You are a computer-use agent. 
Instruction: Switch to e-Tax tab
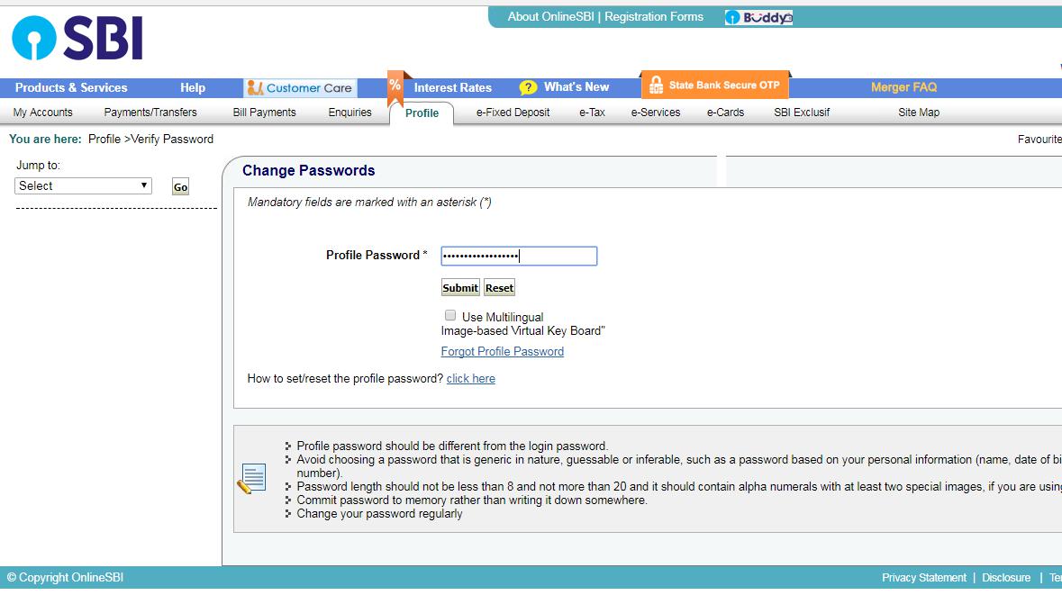592,113
